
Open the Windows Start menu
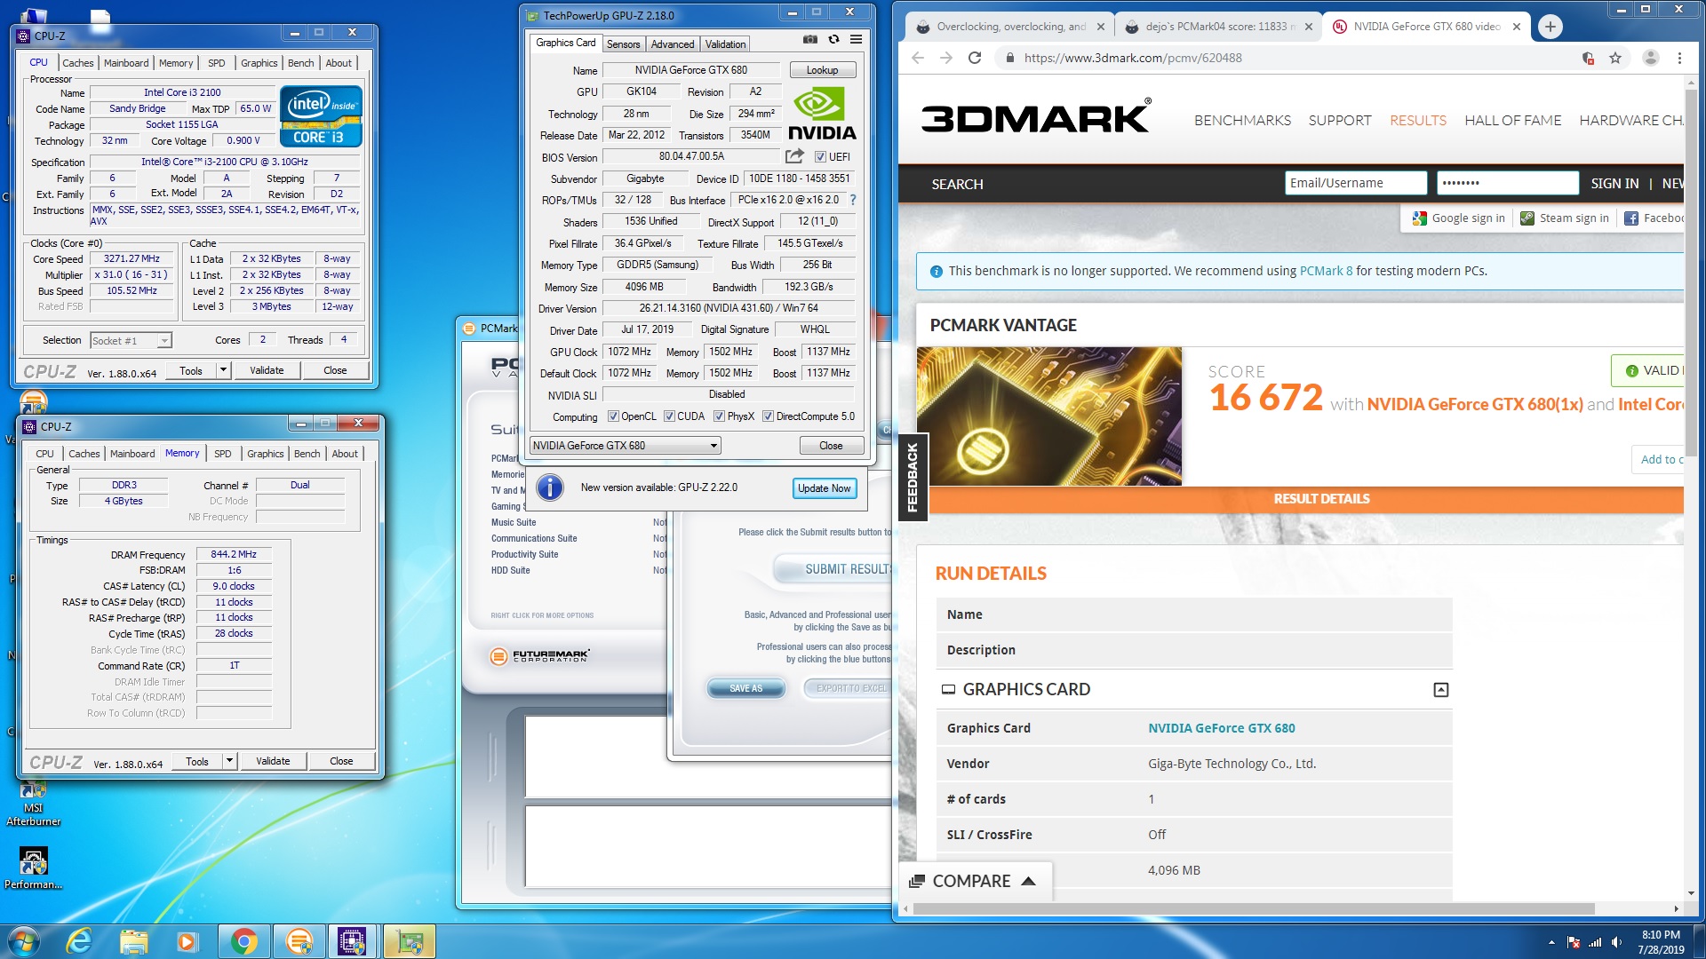point(24,941)
